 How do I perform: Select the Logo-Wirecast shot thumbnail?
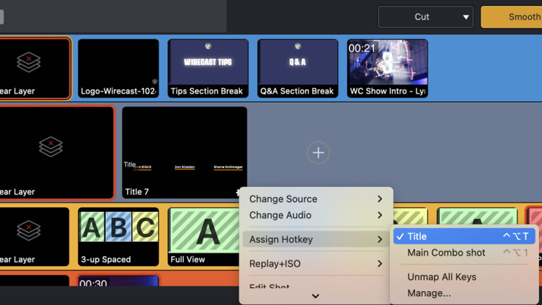pos(119,68)
